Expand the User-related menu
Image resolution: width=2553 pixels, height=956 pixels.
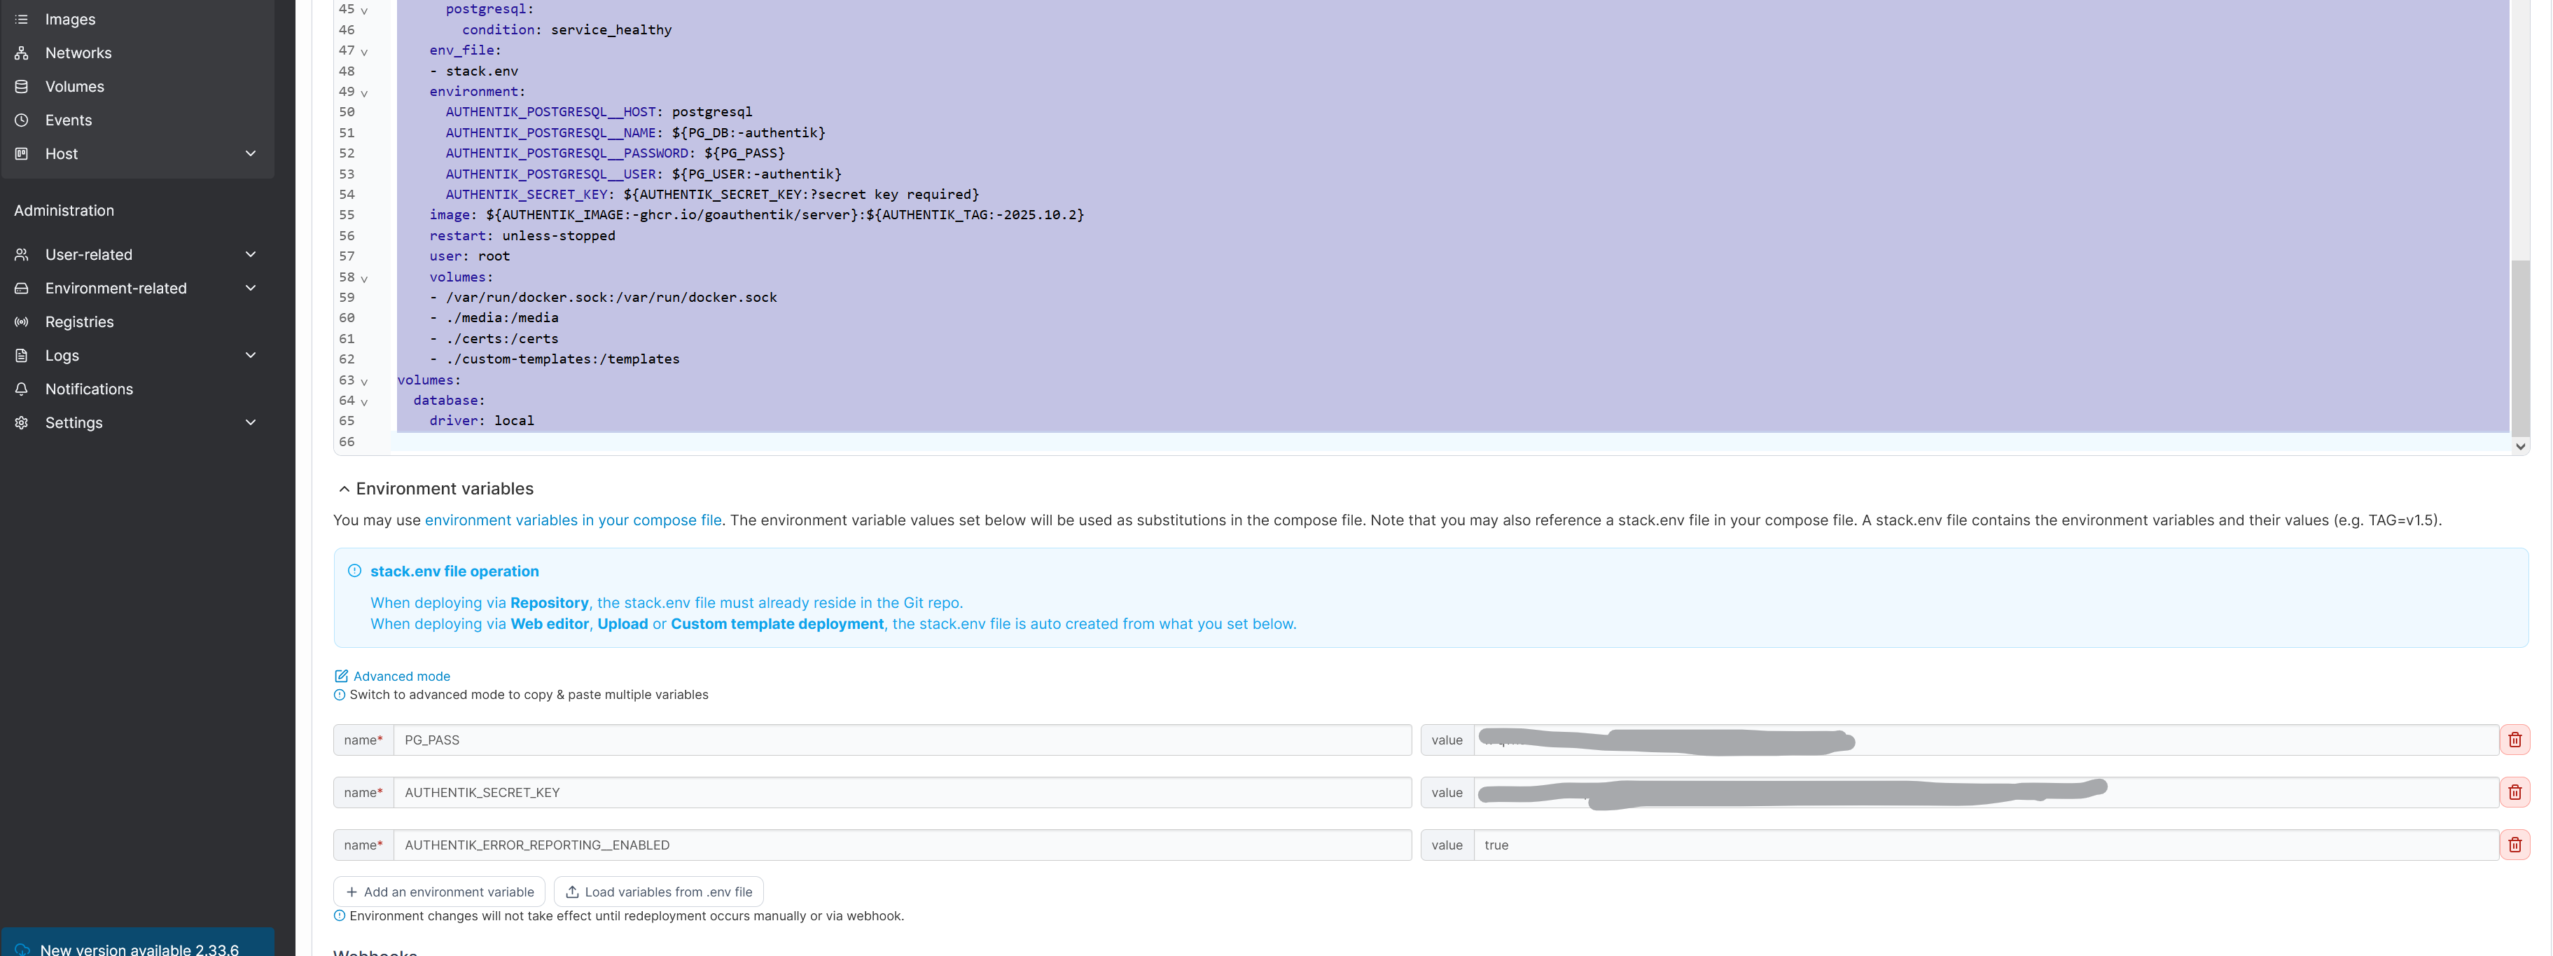coord(250,255)
